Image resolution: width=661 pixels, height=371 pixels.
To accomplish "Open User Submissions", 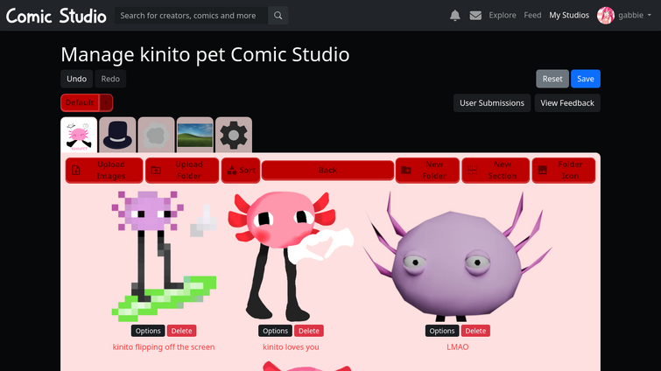I will click(x=492, y=102).
